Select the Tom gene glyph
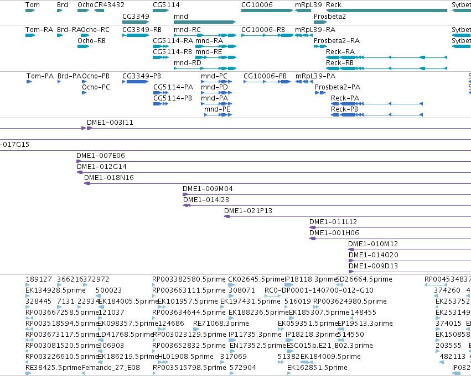 pyautogui.click(x=30, y=10)
